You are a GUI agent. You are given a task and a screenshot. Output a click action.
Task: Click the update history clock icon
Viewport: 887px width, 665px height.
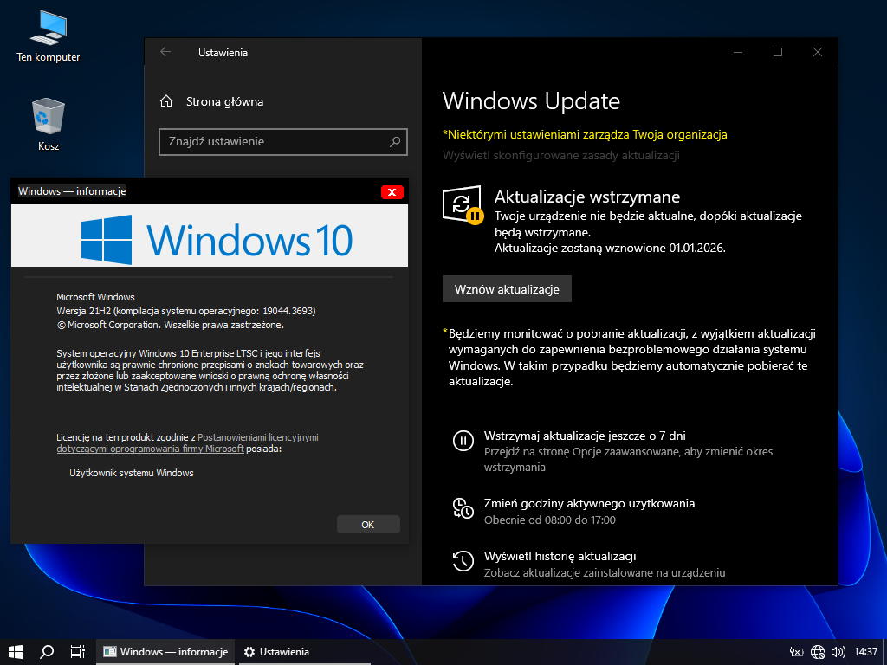point(463,560)
